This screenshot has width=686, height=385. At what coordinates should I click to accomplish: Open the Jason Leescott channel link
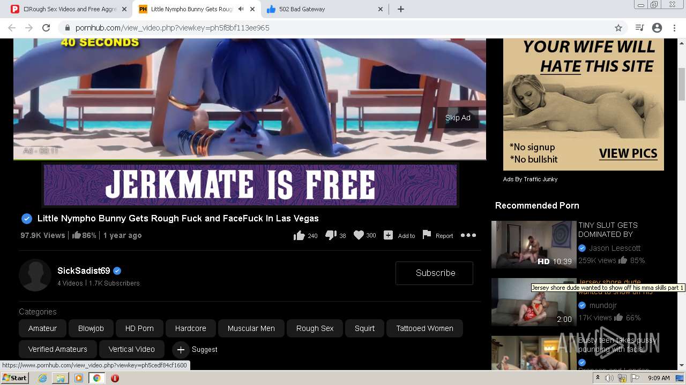[x=614, y=248]
